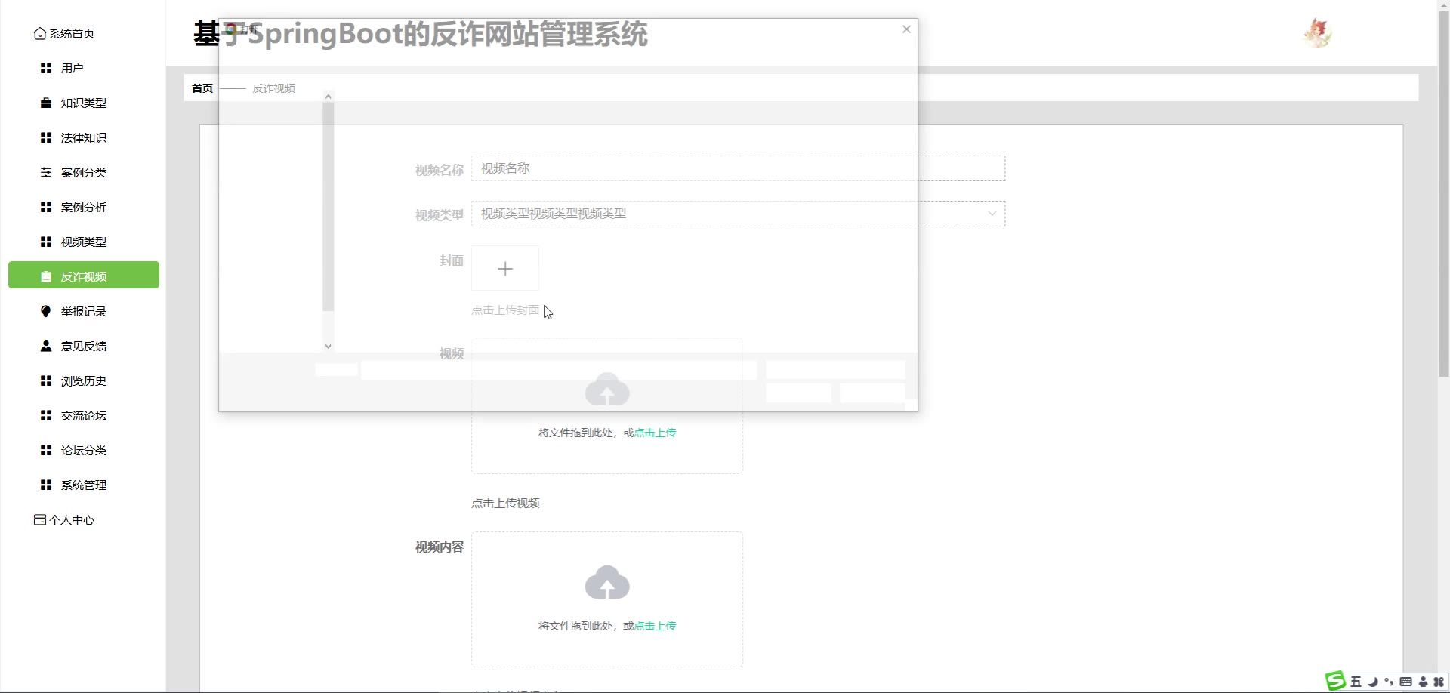Click the clipboard icon on 反诈视频
Image resolution: width=1450 pixels, height=693 pixels.
click(x=46, y=276)
